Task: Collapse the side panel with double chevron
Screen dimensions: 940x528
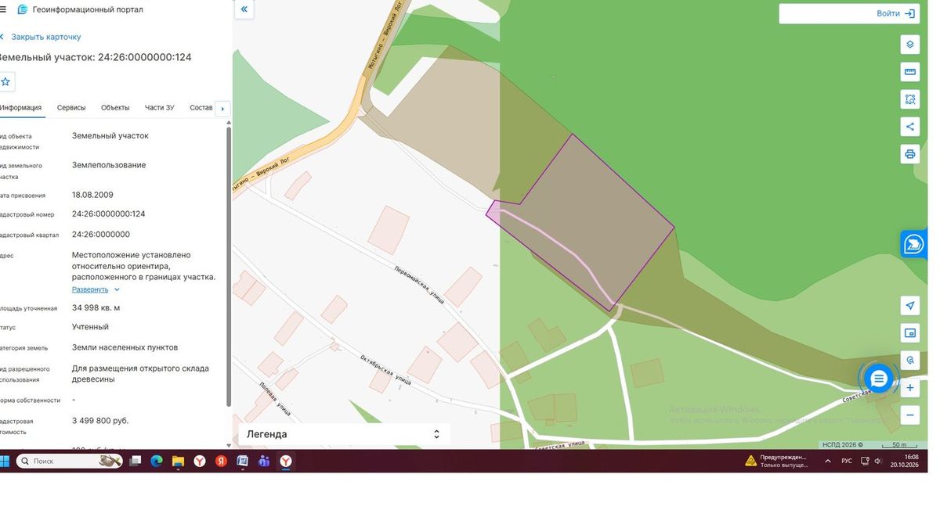Action: pos(244,9)
